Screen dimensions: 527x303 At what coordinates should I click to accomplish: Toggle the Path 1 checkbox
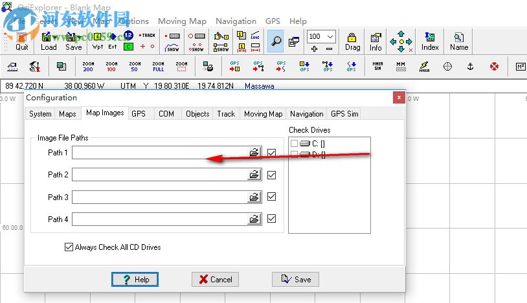point(271,153)
